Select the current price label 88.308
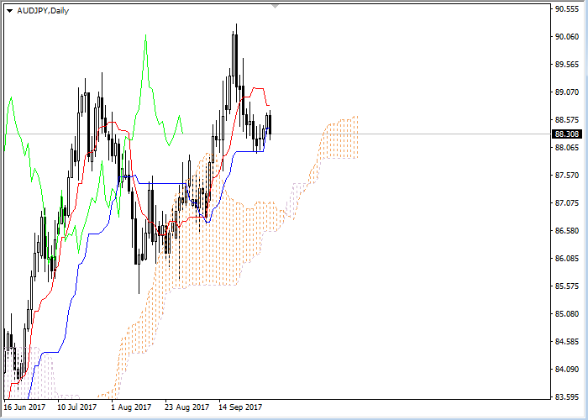 (x=567, y=134)
